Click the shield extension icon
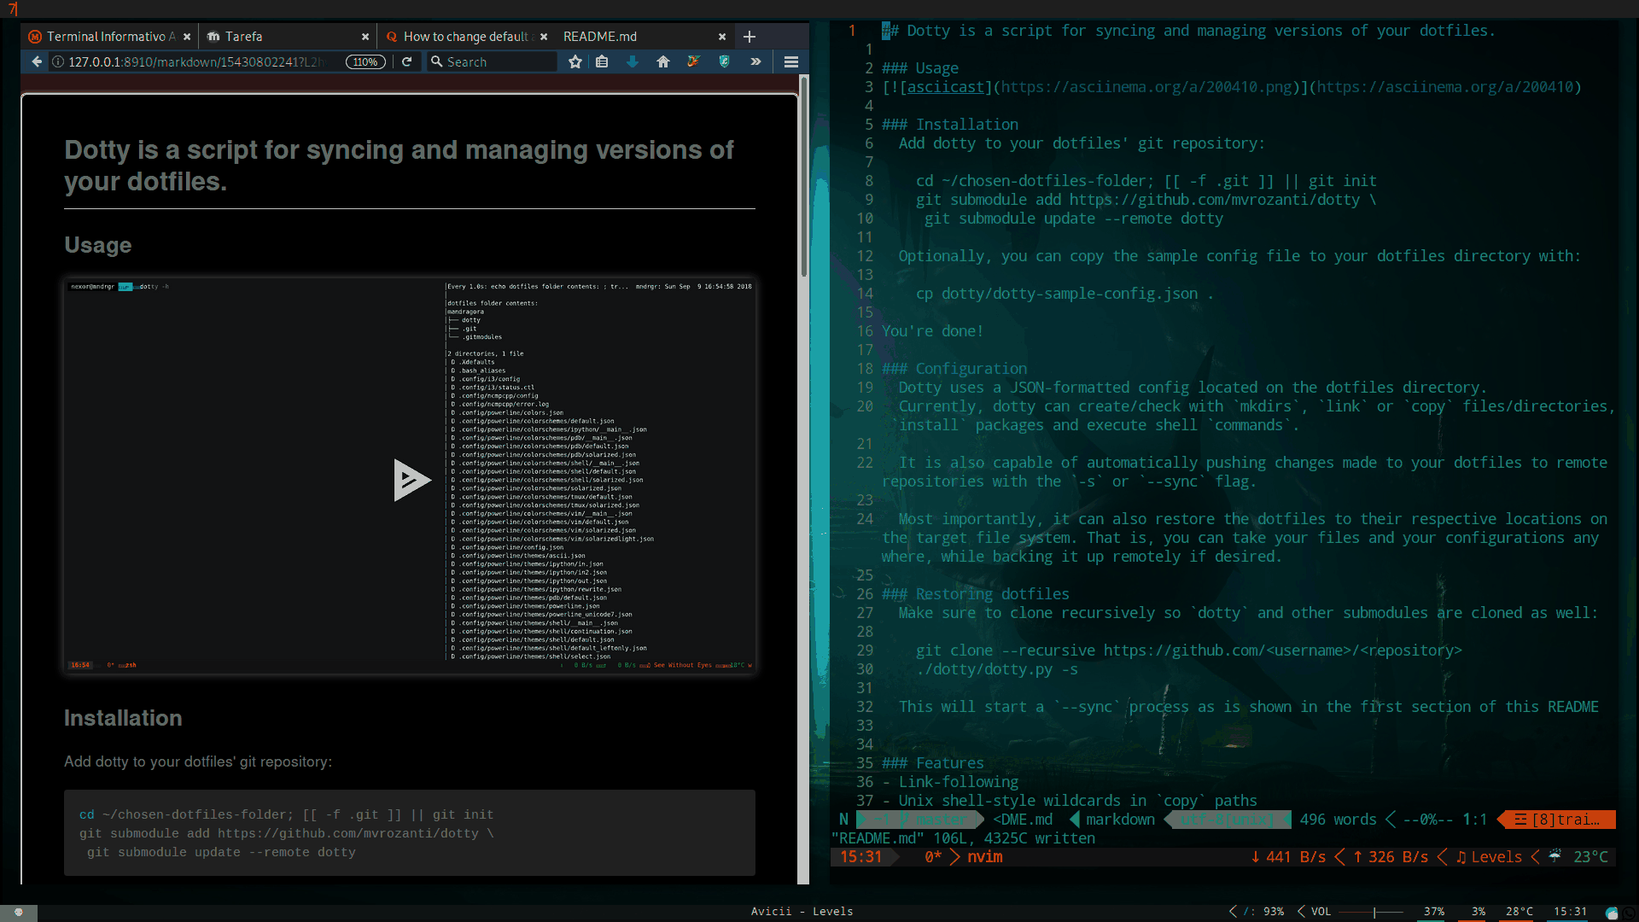This screenshot has height=922, width=1639. coord(725,61)
